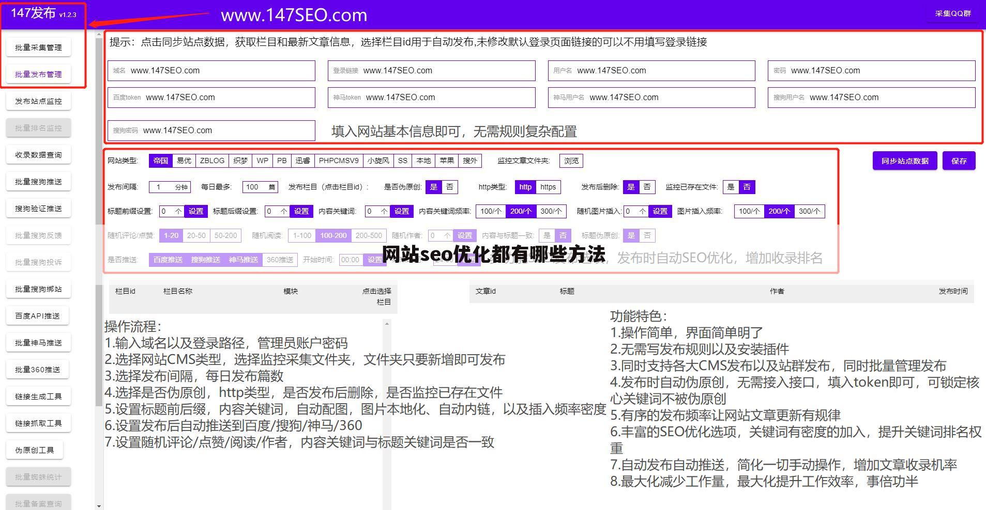Open 收录数据查询 in the sidebar
Screen dimensions: 986x510
point(38,154)
